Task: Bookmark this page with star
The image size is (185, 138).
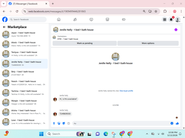Action: (x=156, y=11)
